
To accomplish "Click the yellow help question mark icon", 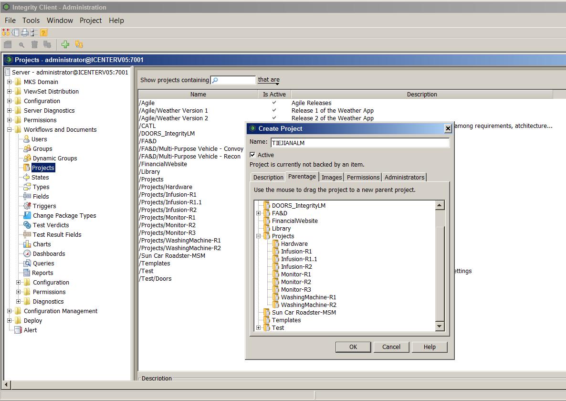I will click(43, 32).
